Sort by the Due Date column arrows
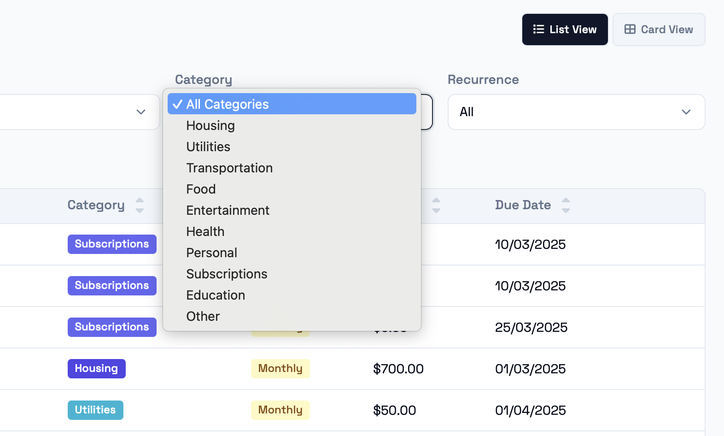The width and height of the screenshot is (724, 436). click(x=566, y=205)
